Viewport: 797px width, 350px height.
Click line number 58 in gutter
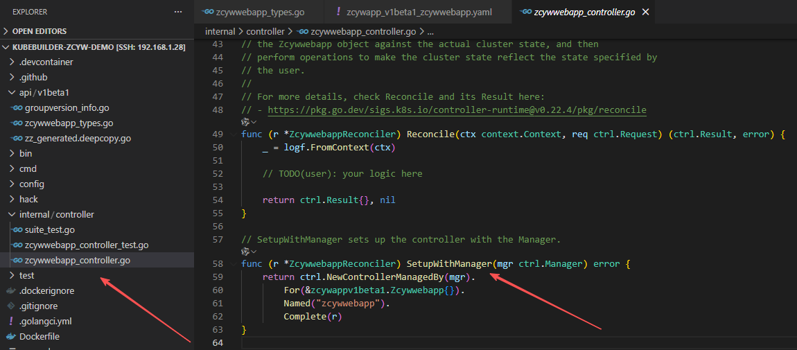point(218,264)
